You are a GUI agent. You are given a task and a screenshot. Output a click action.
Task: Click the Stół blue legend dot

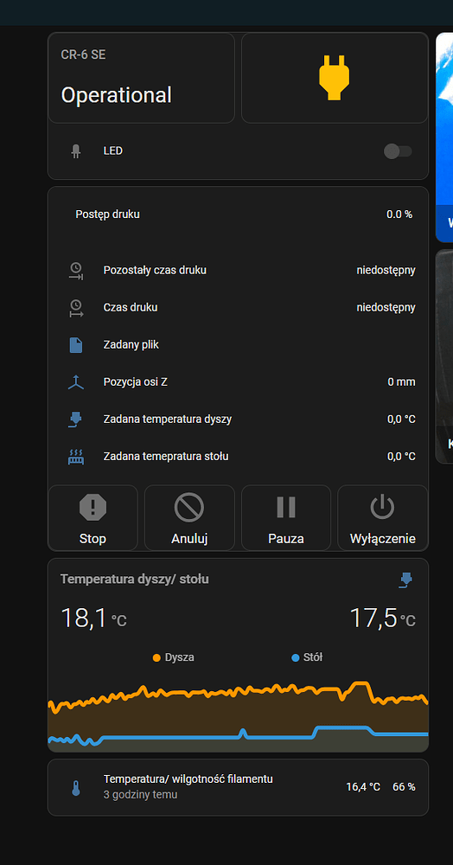pyautogui.click(x=295, y=657)
